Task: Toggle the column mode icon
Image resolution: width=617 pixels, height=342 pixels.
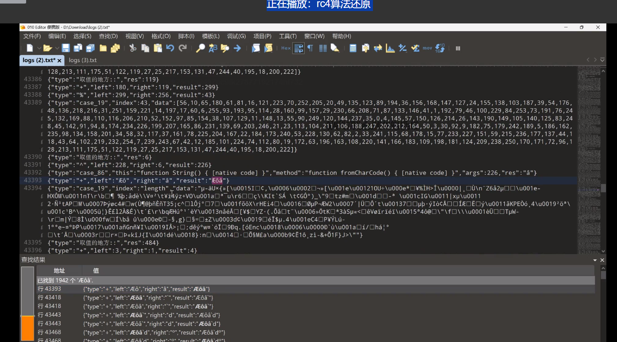Action: click(x=323, y=48)
